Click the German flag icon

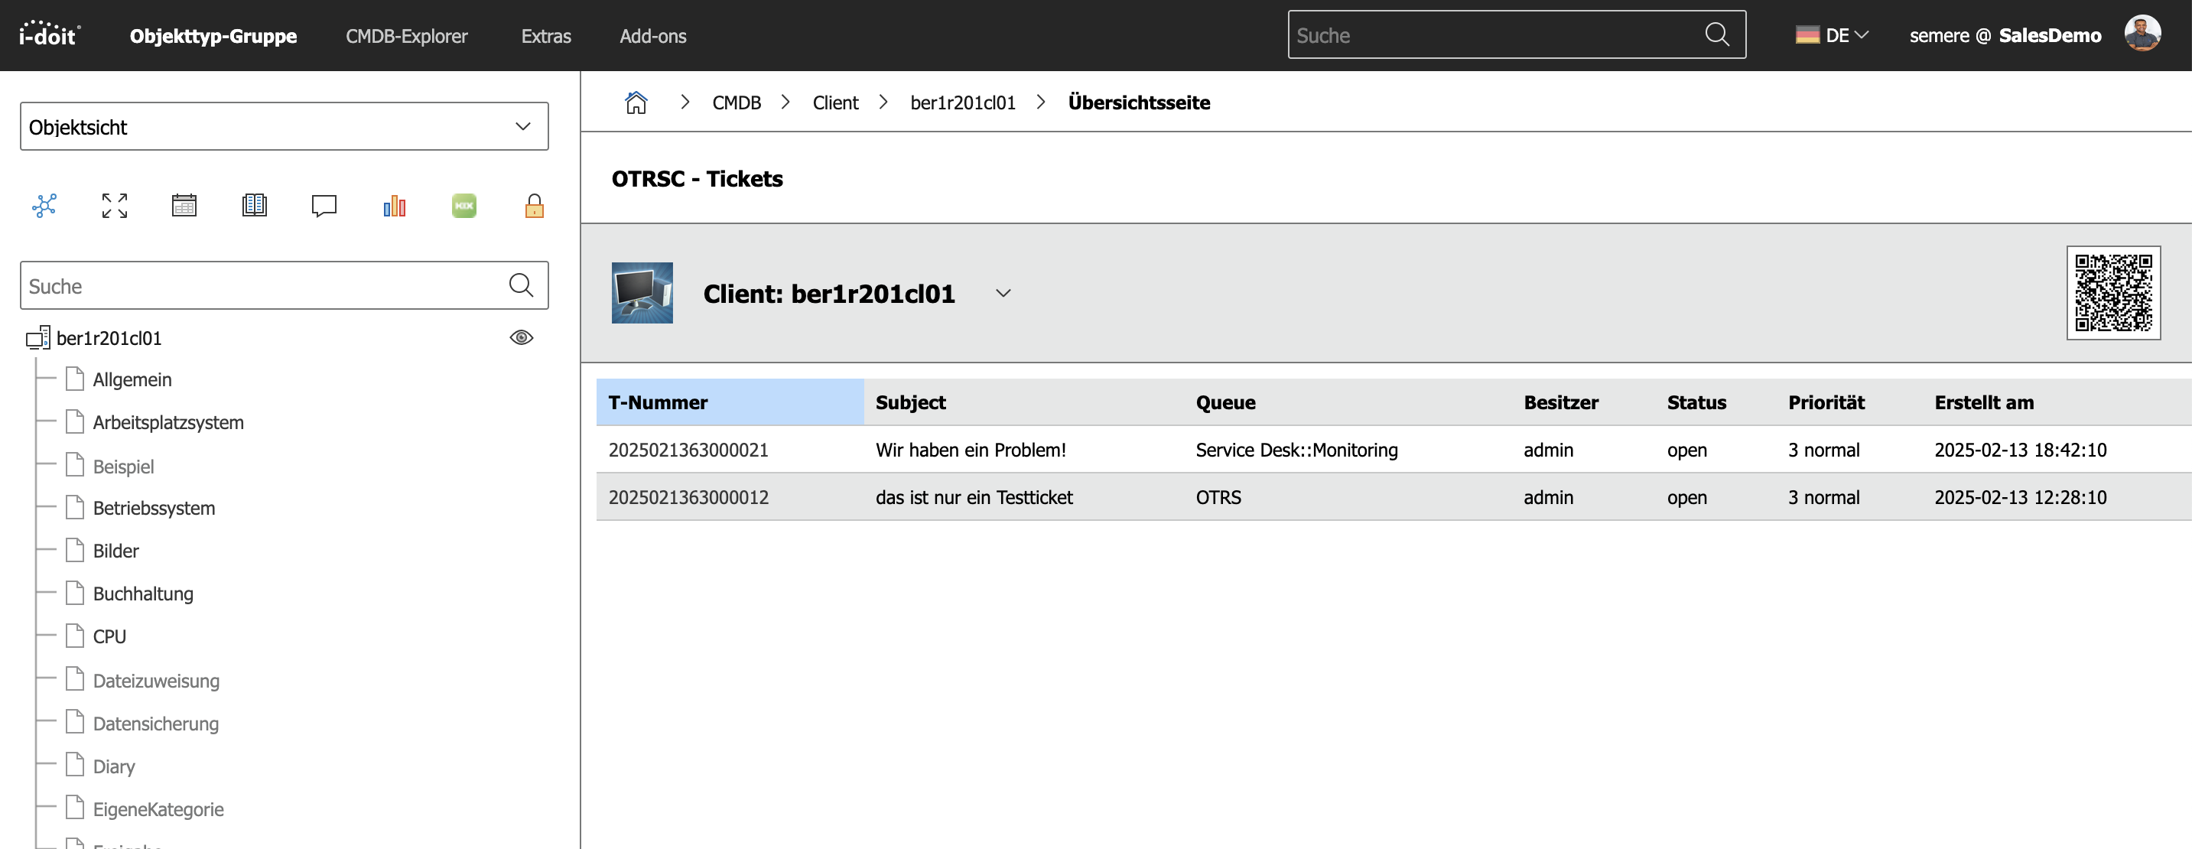(1807, 35)
